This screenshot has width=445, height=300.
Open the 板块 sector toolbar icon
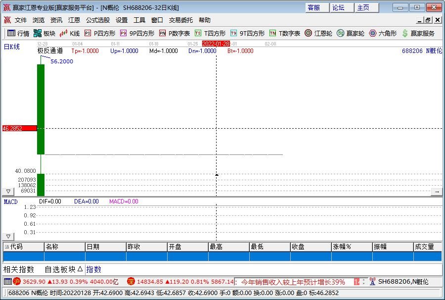tap(44, 33)
